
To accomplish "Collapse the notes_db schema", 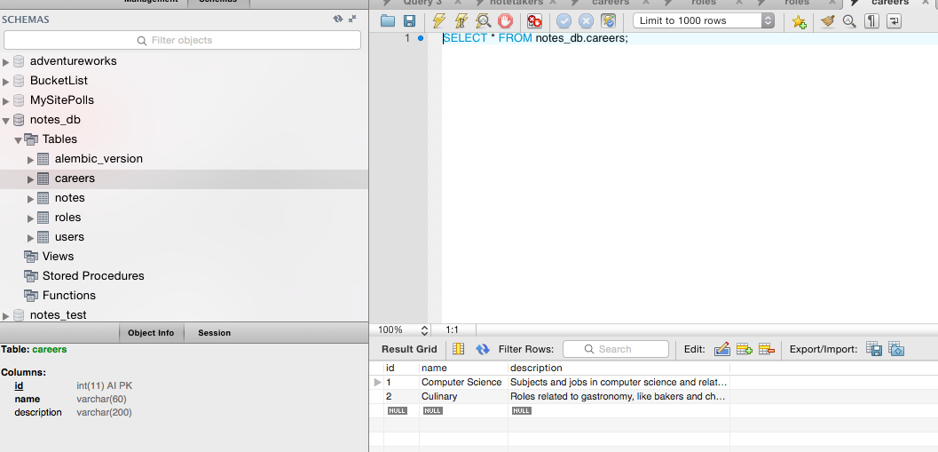I will [6, 121].
